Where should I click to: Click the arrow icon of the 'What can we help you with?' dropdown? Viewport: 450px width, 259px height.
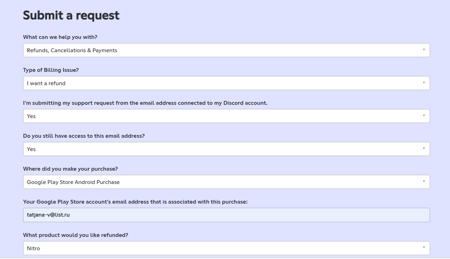[424, 50]
